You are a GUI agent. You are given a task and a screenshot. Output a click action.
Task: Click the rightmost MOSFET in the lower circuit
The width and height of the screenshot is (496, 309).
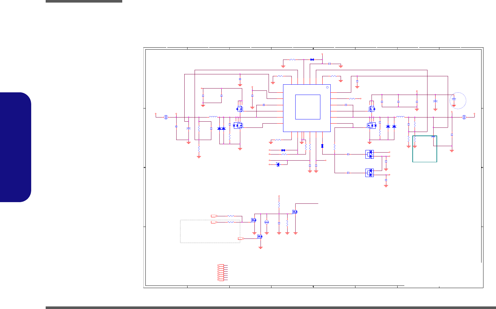pos(295,212)
